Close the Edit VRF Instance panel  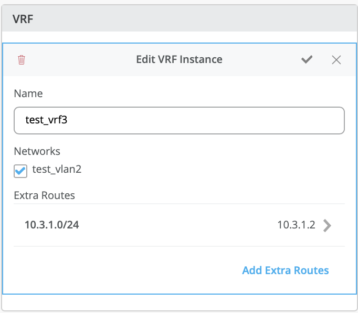click(x=336, y=59)
